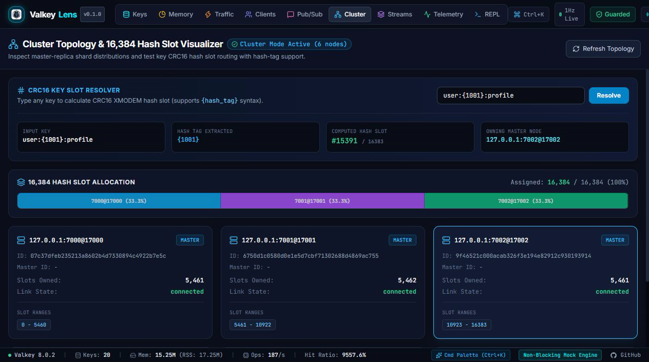Click the Assigned 16,384 / 16,384 text
This screenshot has height=362, width=649.
(x=569, y=182)
